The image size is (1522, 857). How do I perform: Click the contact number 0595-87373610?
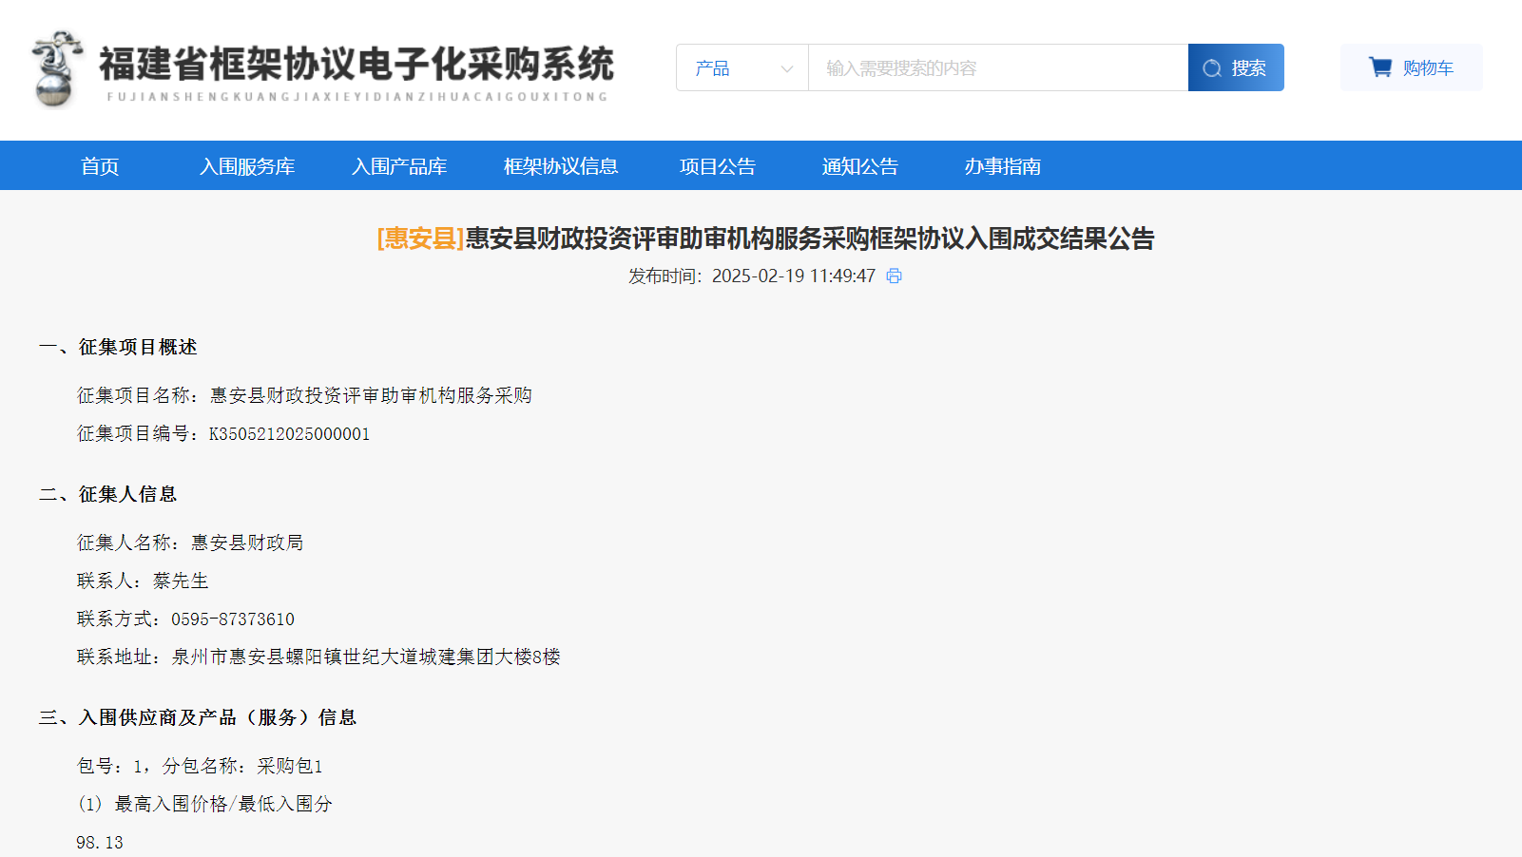click(x=233, y=619)
